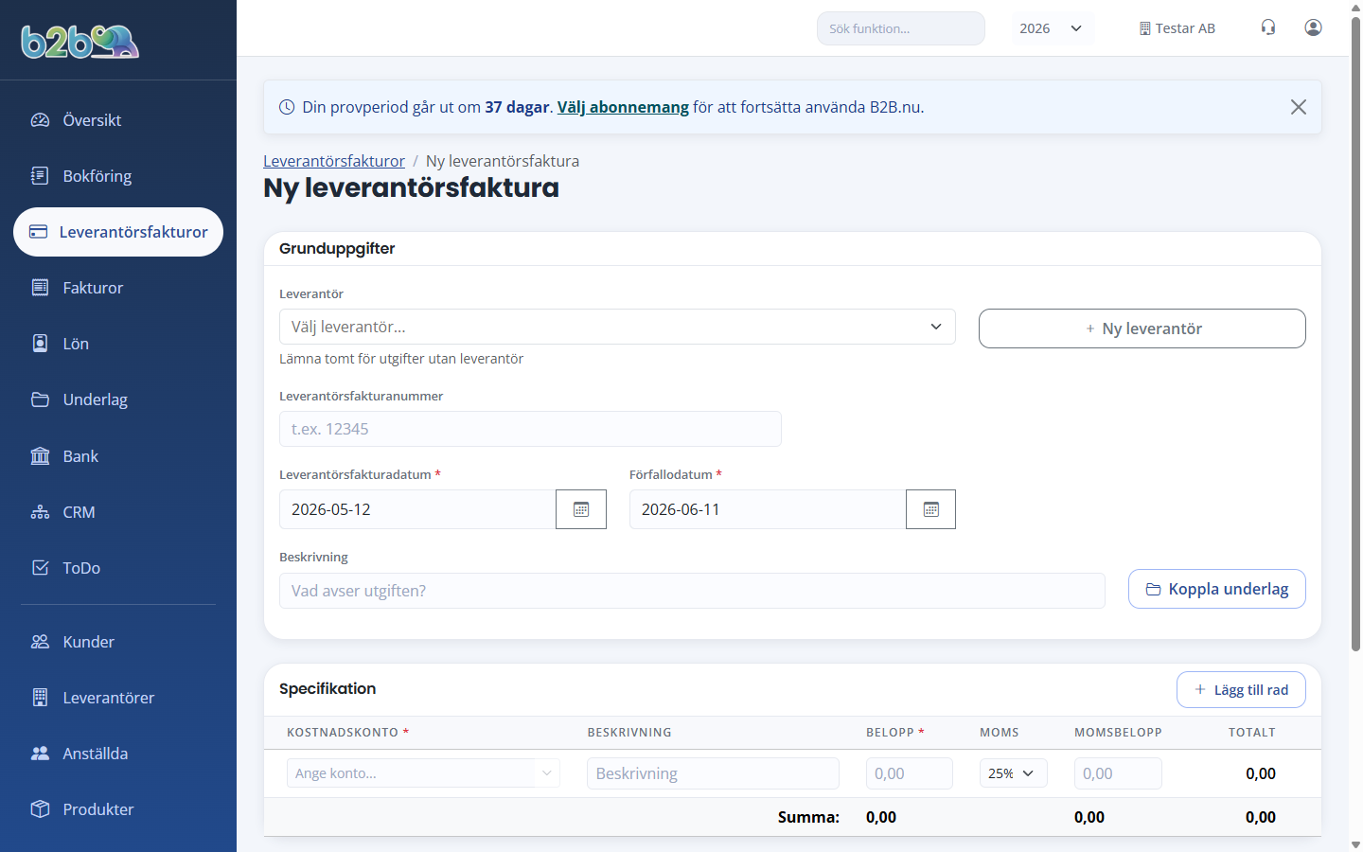The height and width of the screenshot is (852, 1363).
Task: Open Underlag in the sidebar
Action: (118, 399)
